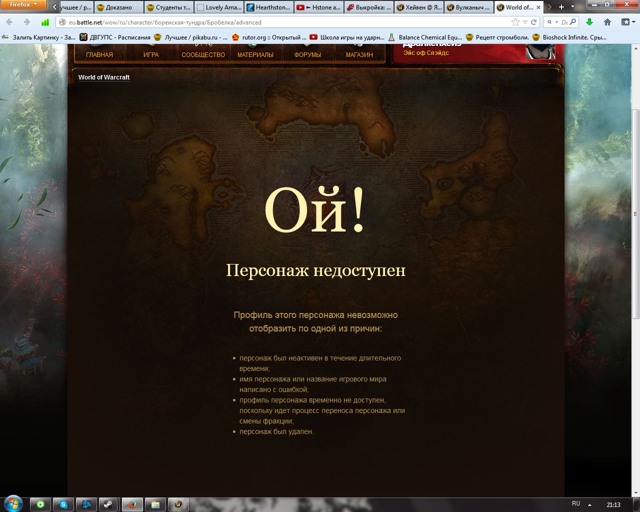Open МАТЕРИАЛЫ site menu item

[x=255, y=54]
